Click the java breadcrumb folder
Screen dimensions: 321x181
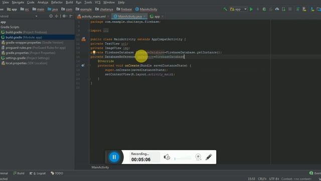coord(53,9)
